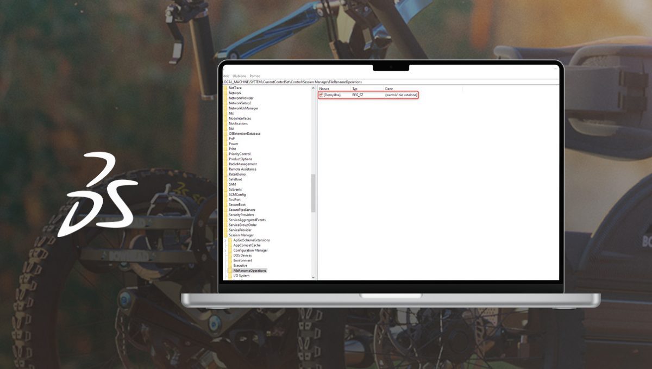Click the (wartość nie ustalona) data cell
This screenshot has width=652, height=369.
point(402,95)
